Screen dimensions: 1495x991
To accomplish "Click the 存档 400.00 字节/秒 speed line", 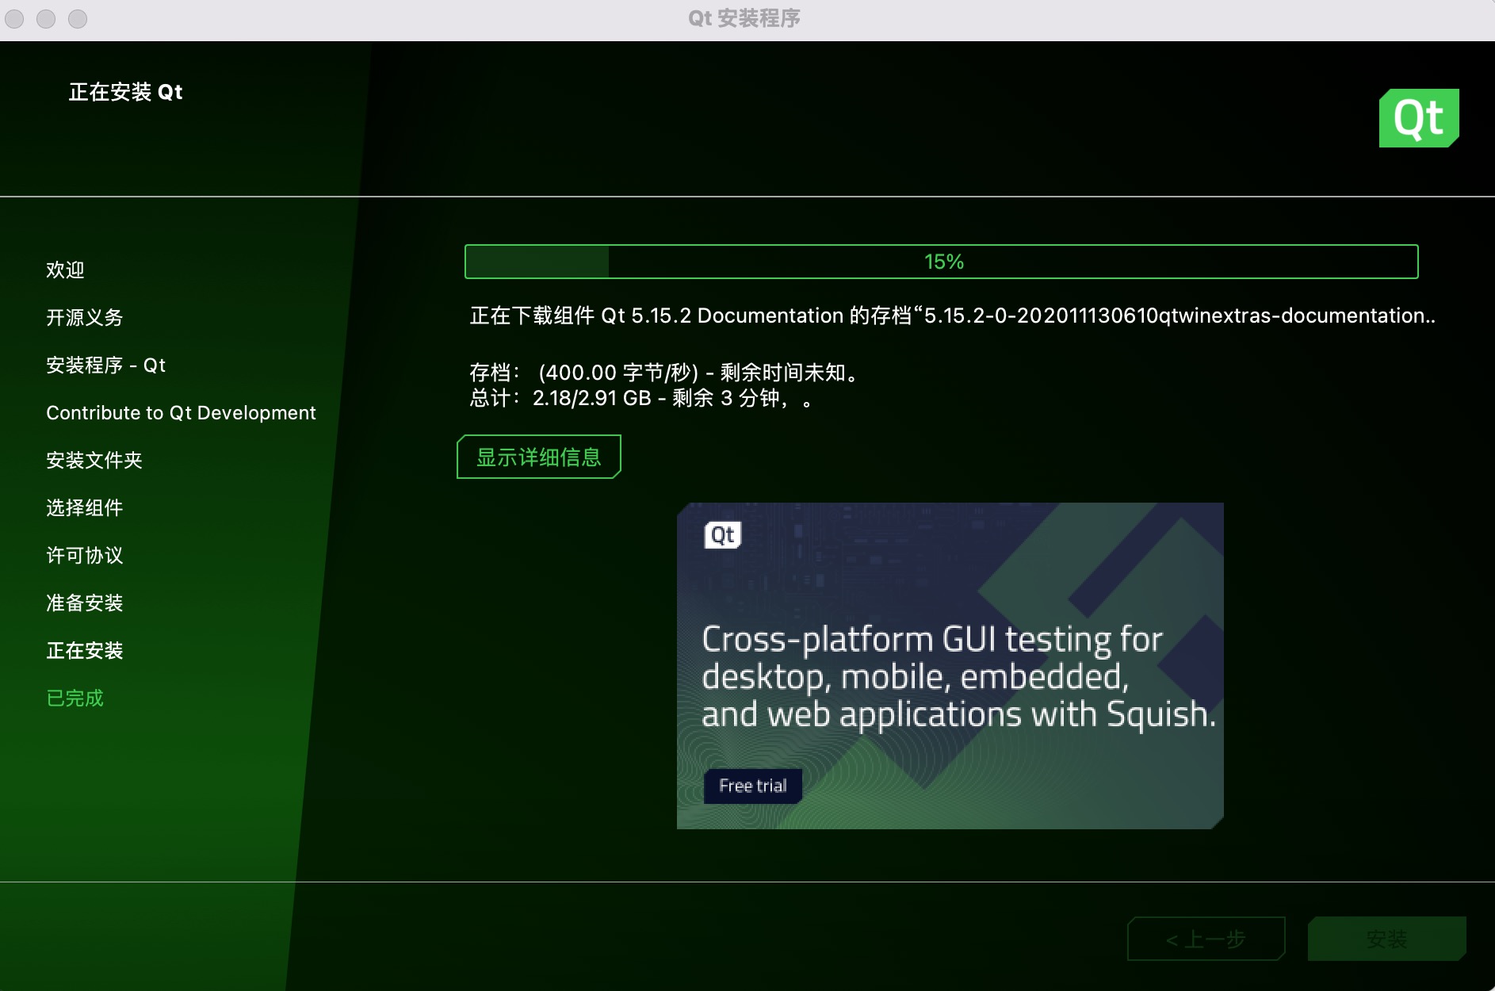I will 664,373.
